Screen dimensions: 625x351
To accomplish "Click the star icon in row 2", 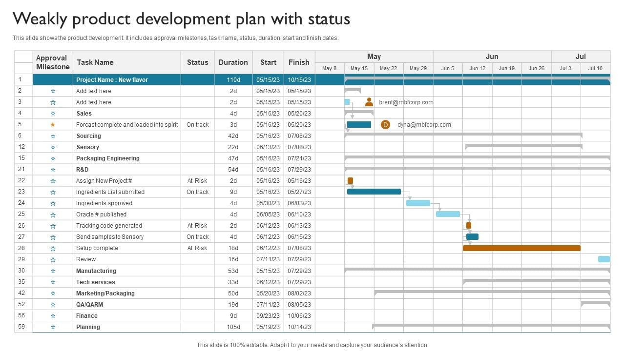I will click(x=53, y=91).
